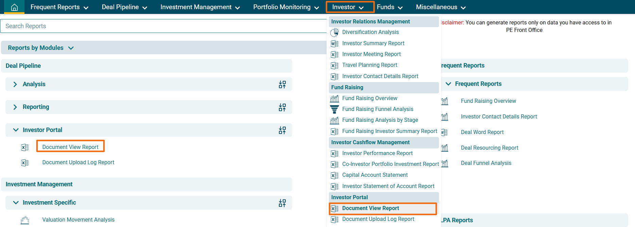Click the Fund Raising Funnel Analysis funnel icon
Image resolution: width=635 pixels, height=227 pixels.
(x=334, y=109)
